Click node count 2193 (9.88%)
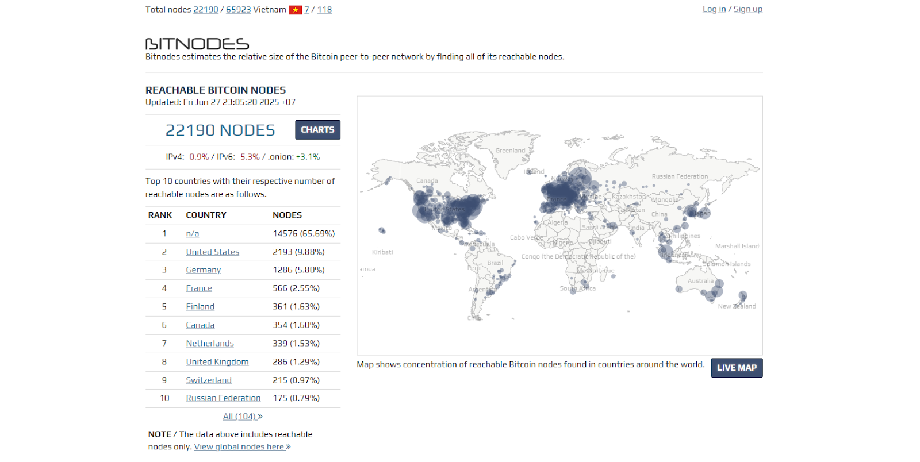 pos(298,252)
